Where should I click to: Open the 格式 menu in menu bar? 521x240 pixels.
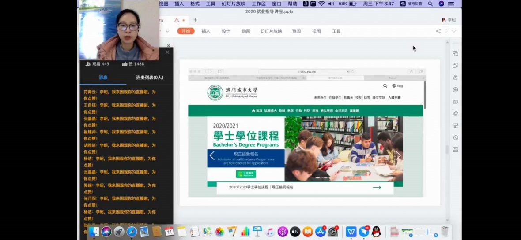[x=195, y=4]
